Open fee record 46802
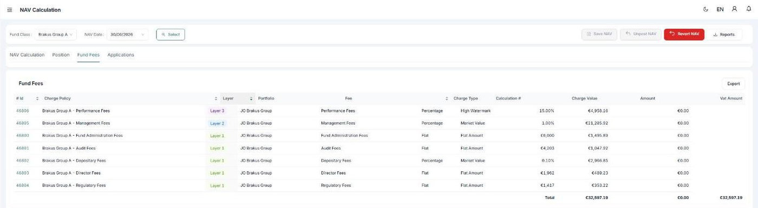Viewport: 758px width, 208px height. point(23,160)
